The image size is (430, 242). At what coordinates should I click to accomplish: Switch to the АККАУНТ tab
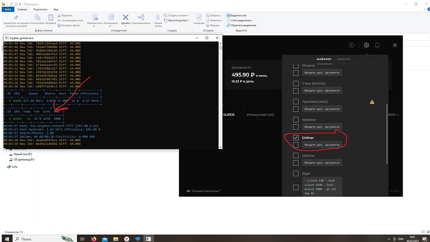pyautogui.click(x=343, y=59)
